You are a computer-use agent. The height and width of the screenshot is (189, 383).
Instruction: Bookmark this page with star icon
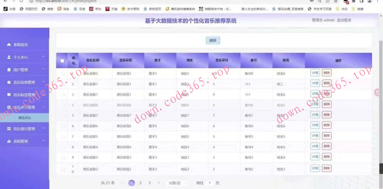point(336,1)
